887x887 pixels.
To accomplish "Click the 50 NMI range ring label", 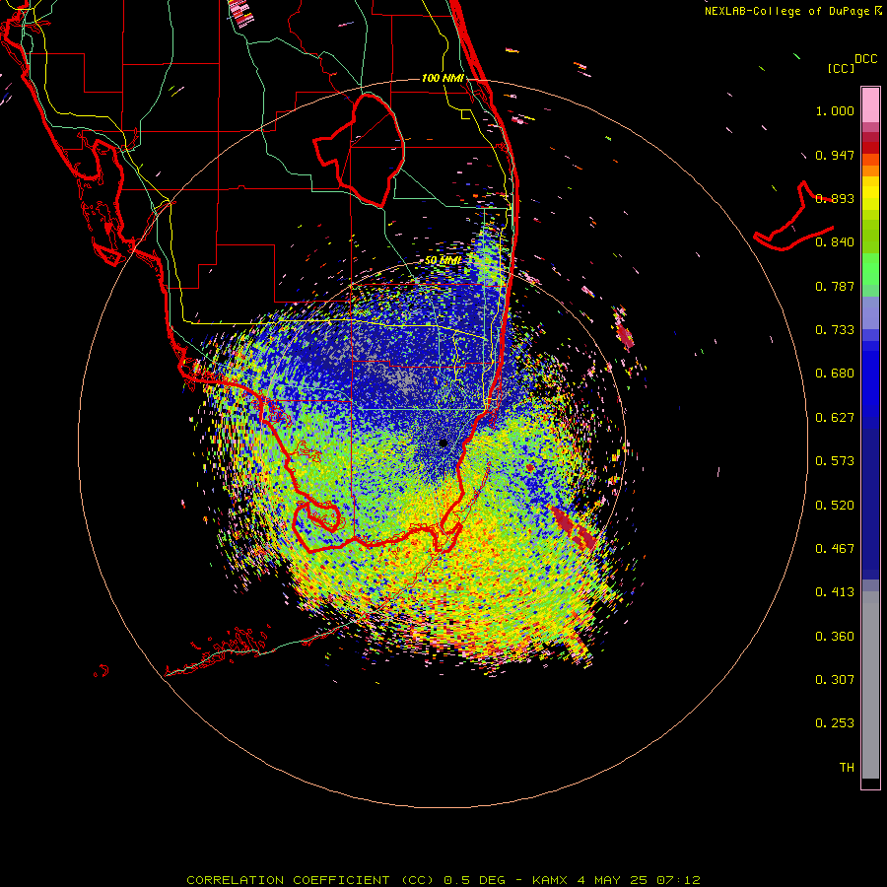I will pyautogui.click(x=443, y=261).
